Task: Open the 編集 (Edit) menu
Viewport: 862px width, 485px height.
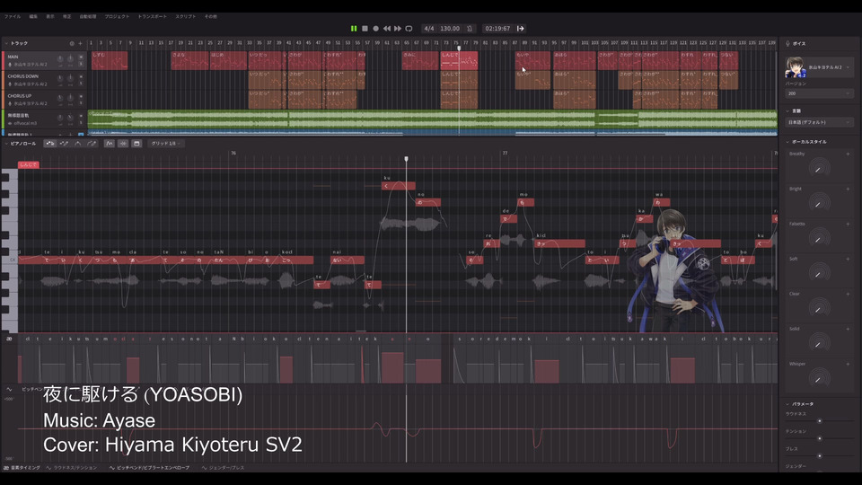Action: coord(33,16)
